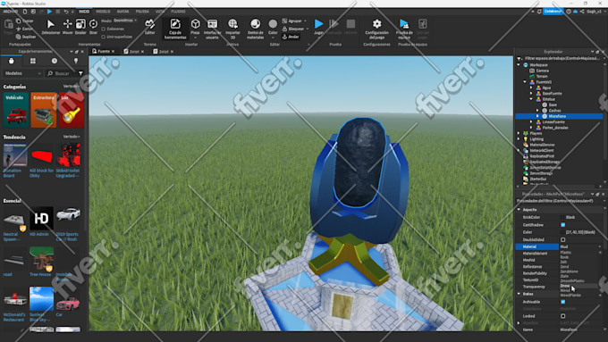608x342 pixels.
Task: Click the Color value swatch
Action: click(562, 232)
